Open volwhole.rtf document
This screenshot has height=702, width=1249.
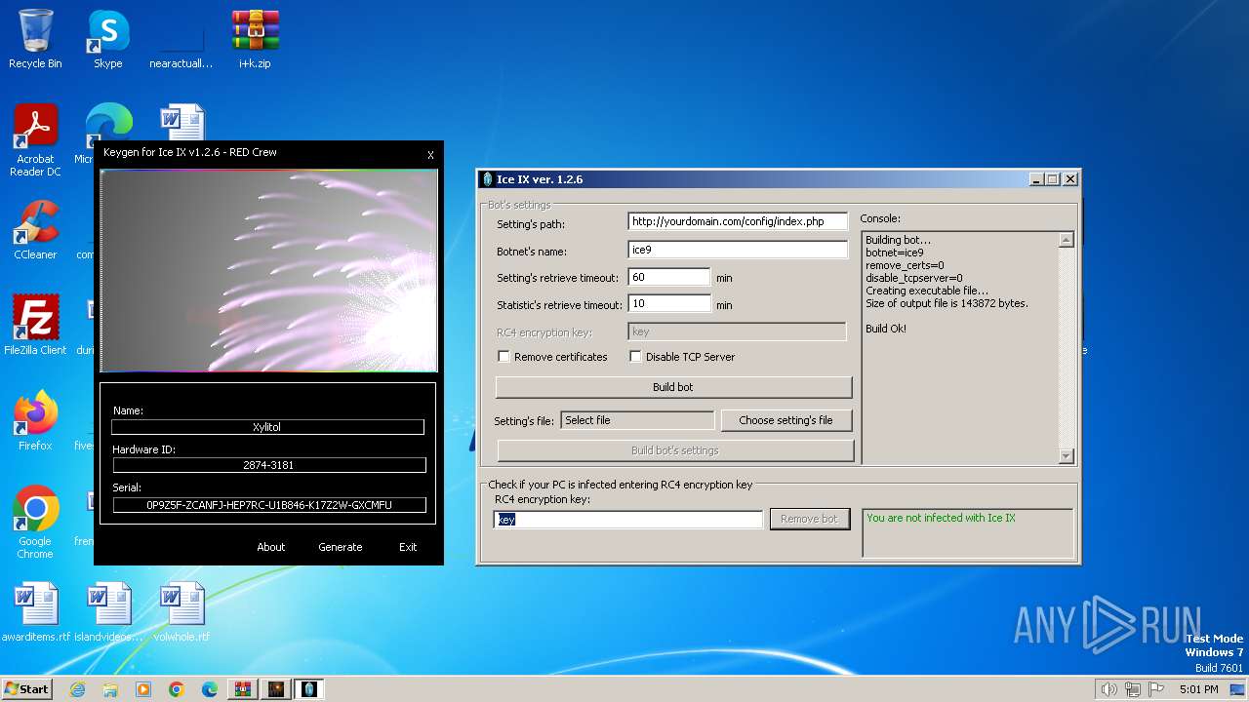pyautogui.click(x=181, y=612)
